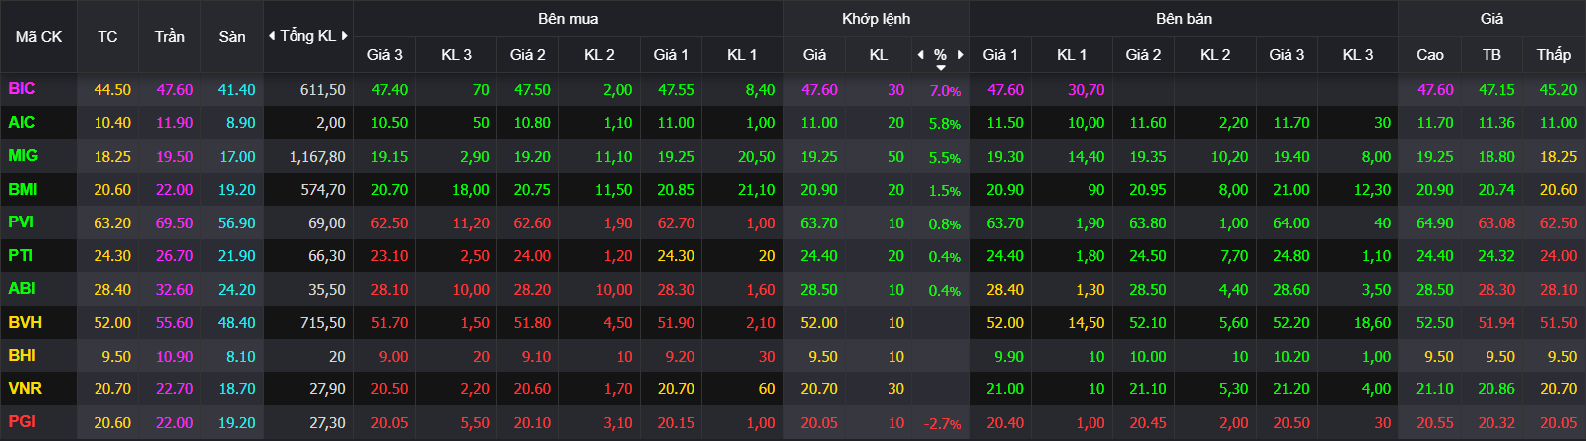The height and width of the screenshot is (441, 1586).
Task: Sort by the Trần column header
Action: [170, 36]
